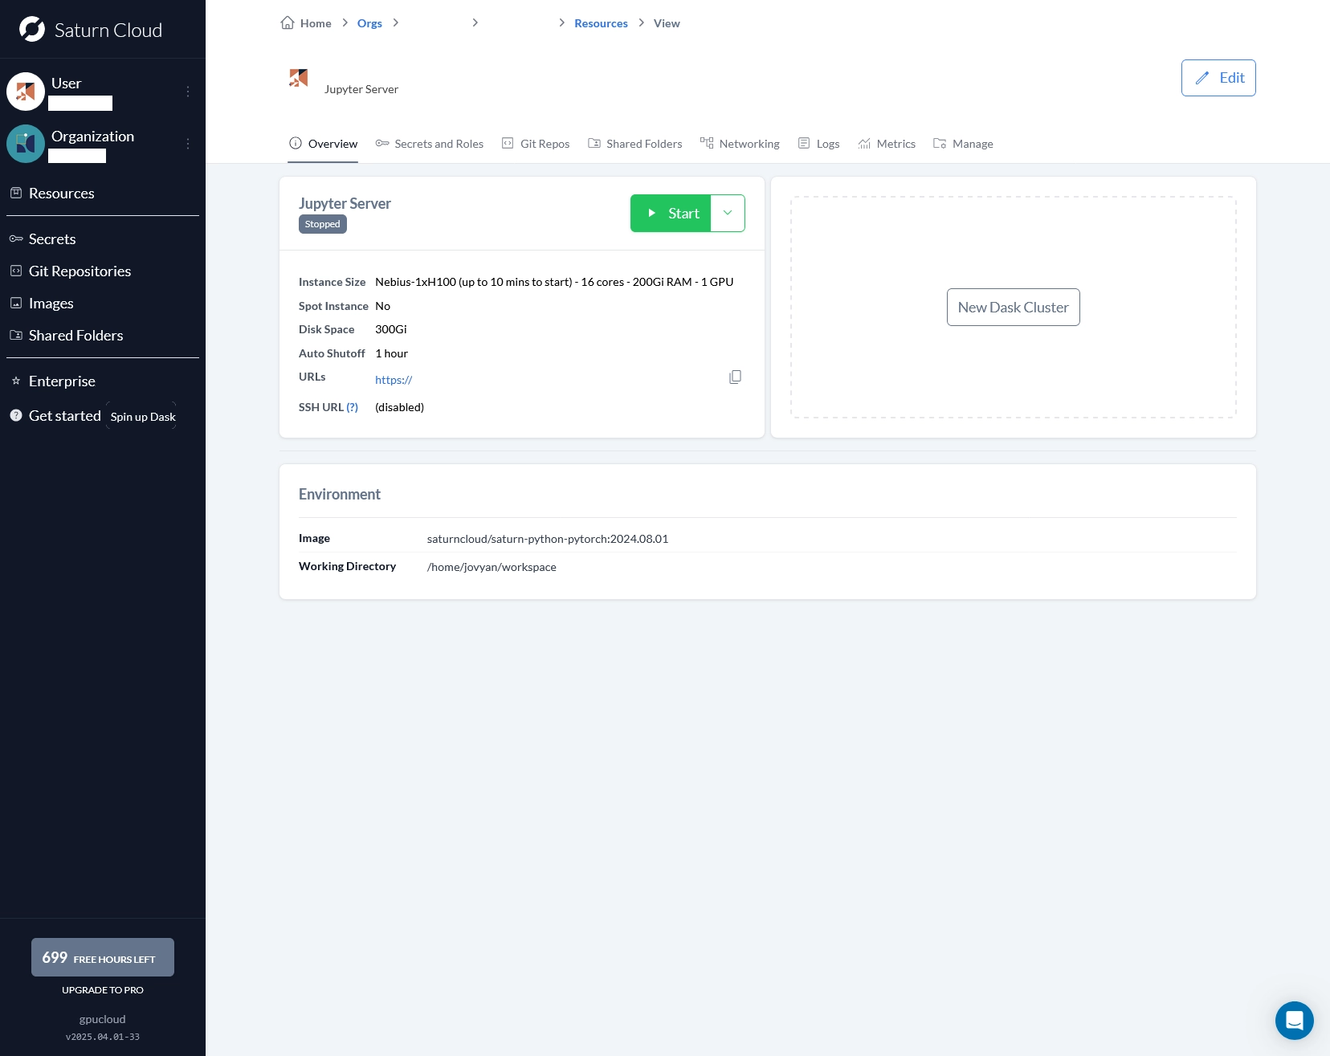Click the /home/jovyan/workspace path
1330x1056 pixels.
pyautogui.click(x=492, y=567)
